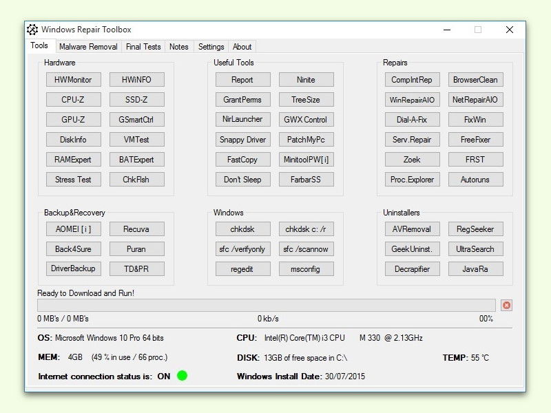
Task: Launch NirLauncher
Action: click(x=242, y=119)
